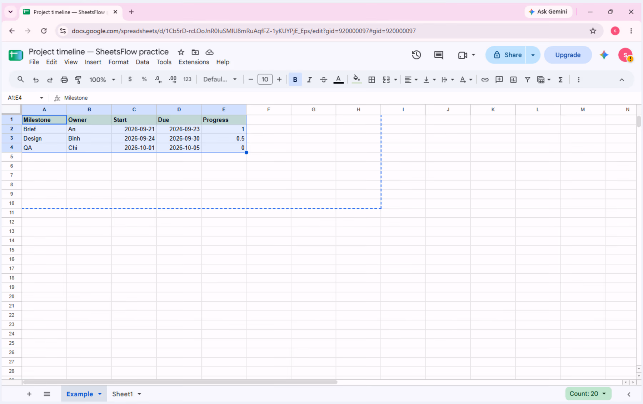This screenshot has width=643, height=404.
Task: Open version history clock icon
Action: click(x=416, y=55)
